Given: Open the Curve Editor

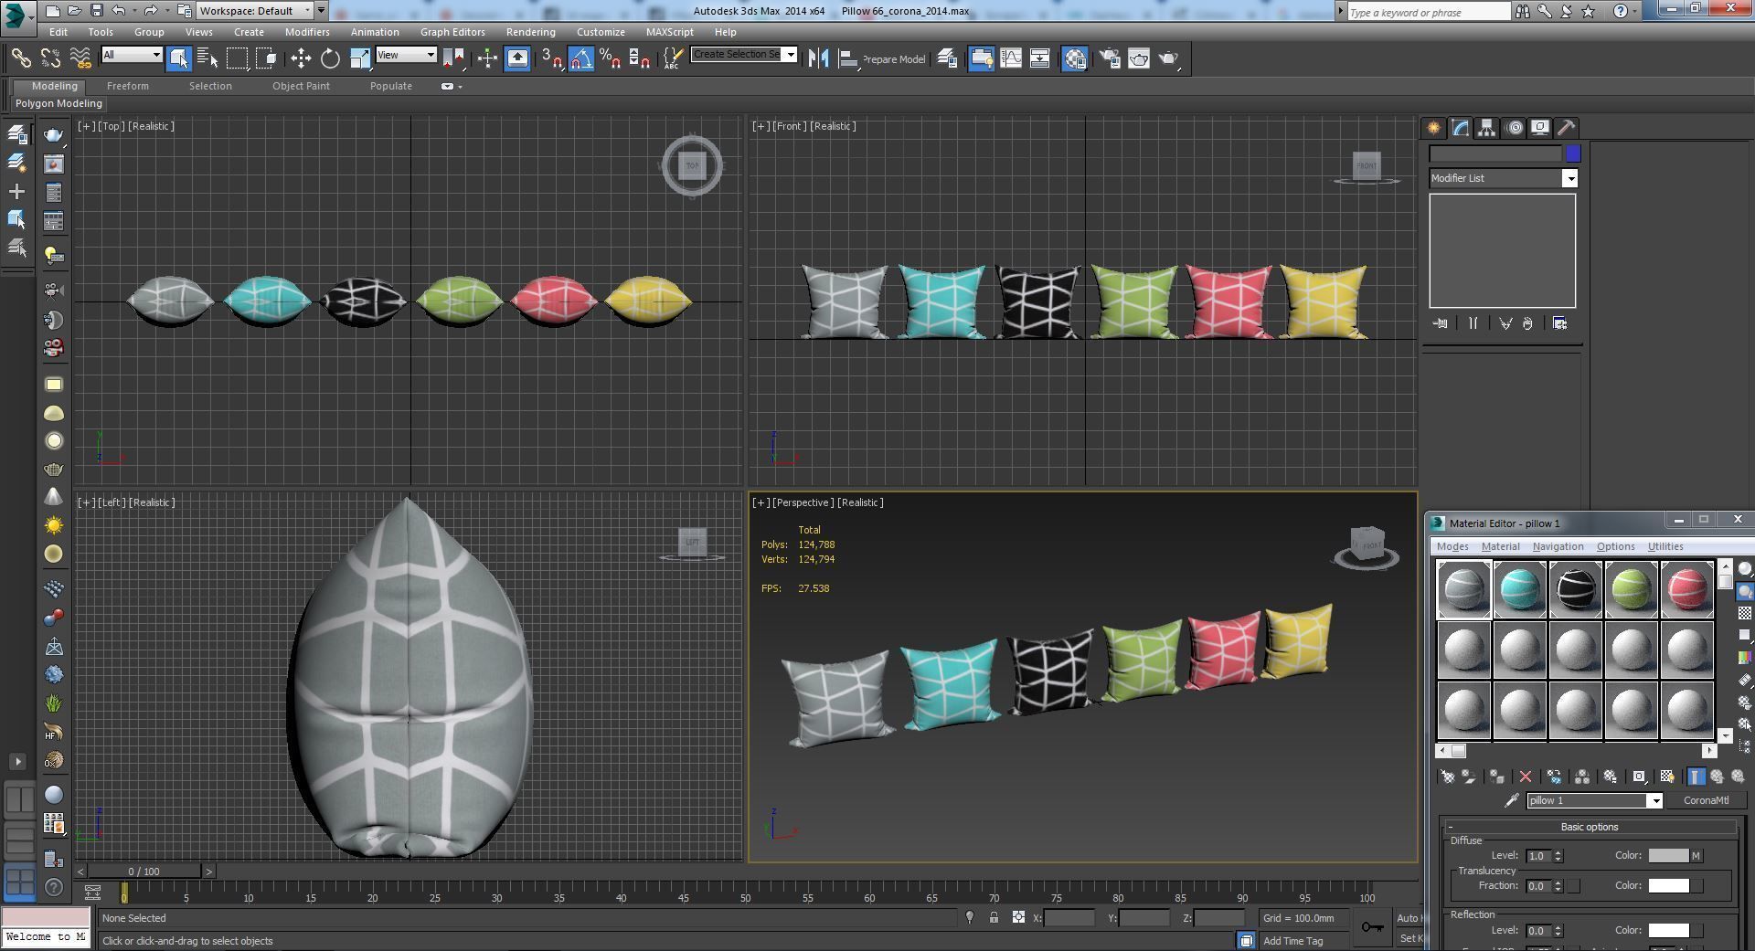Looking at the screenshot, I should (x=1011, y=58).
